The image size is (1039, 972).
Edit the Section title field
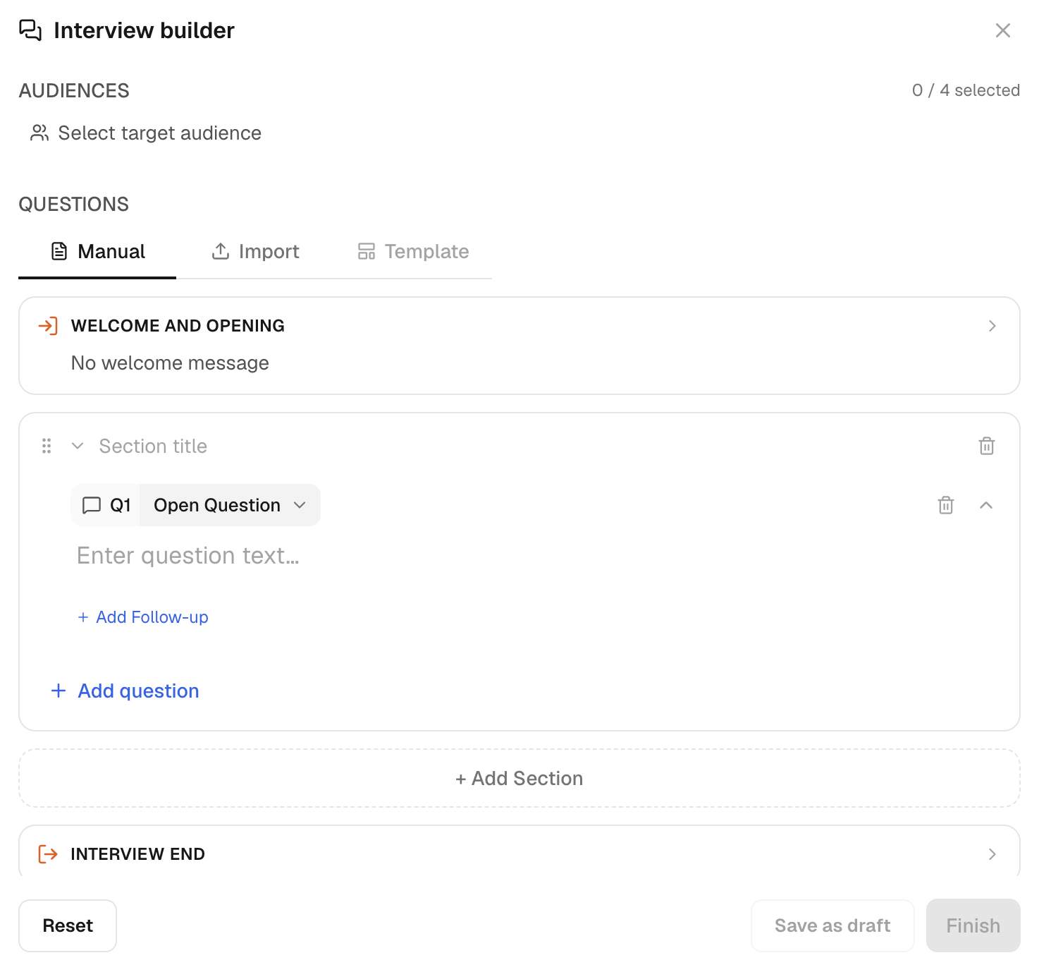[153, 446]
